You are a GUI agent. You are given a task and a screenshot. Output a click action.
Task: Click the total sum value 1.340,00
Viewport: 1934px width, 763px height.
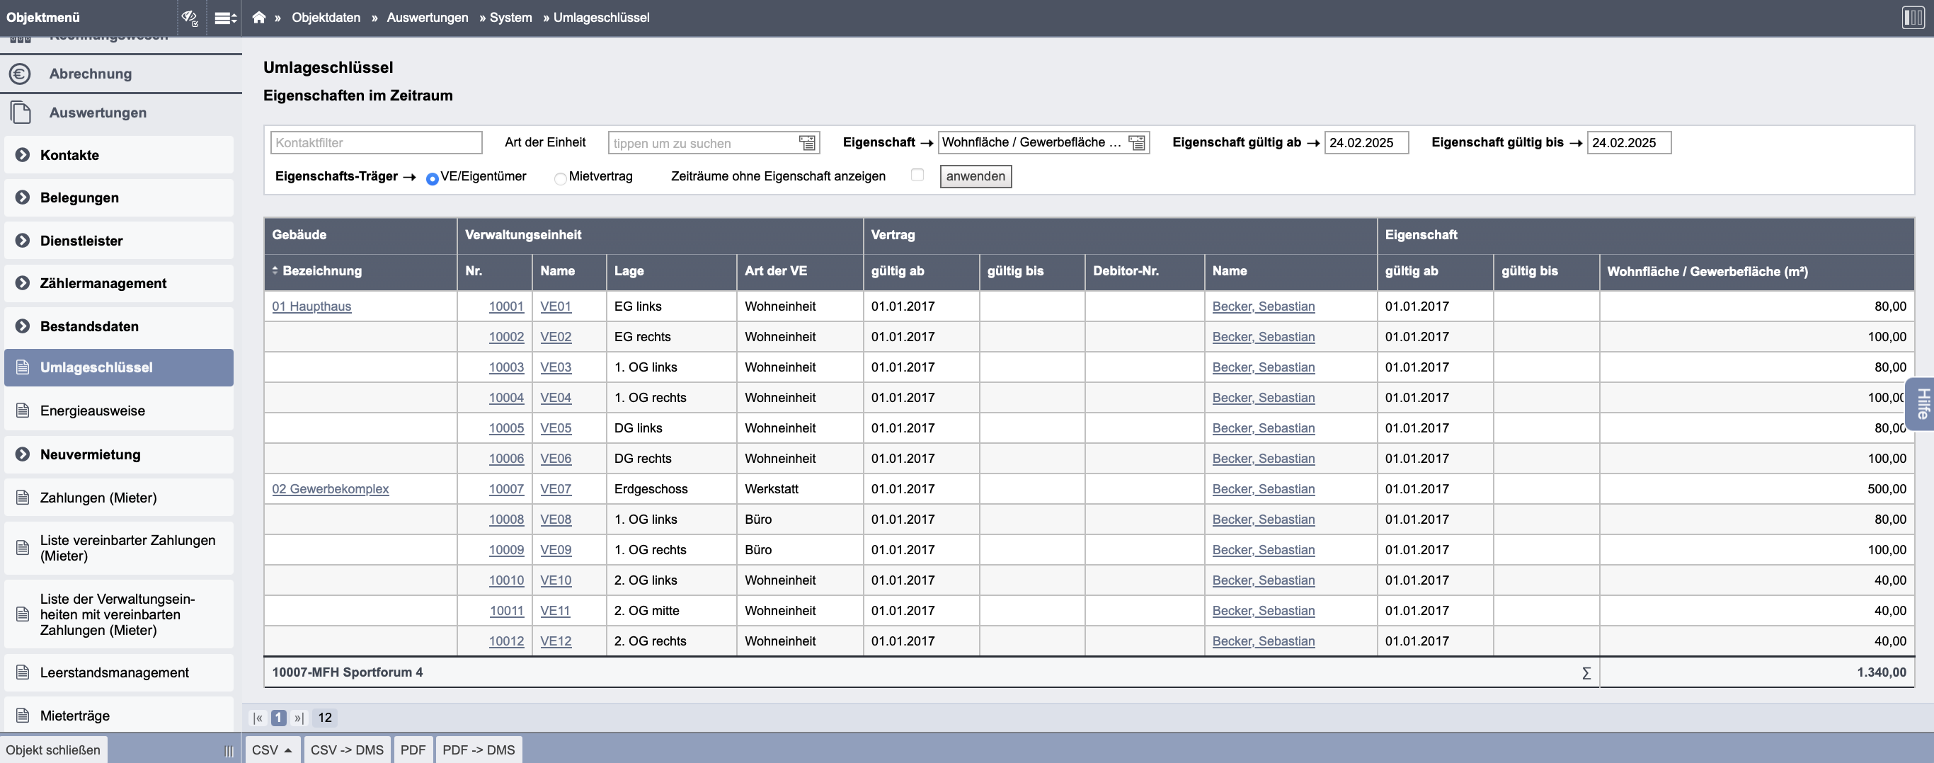point(1882,672)
